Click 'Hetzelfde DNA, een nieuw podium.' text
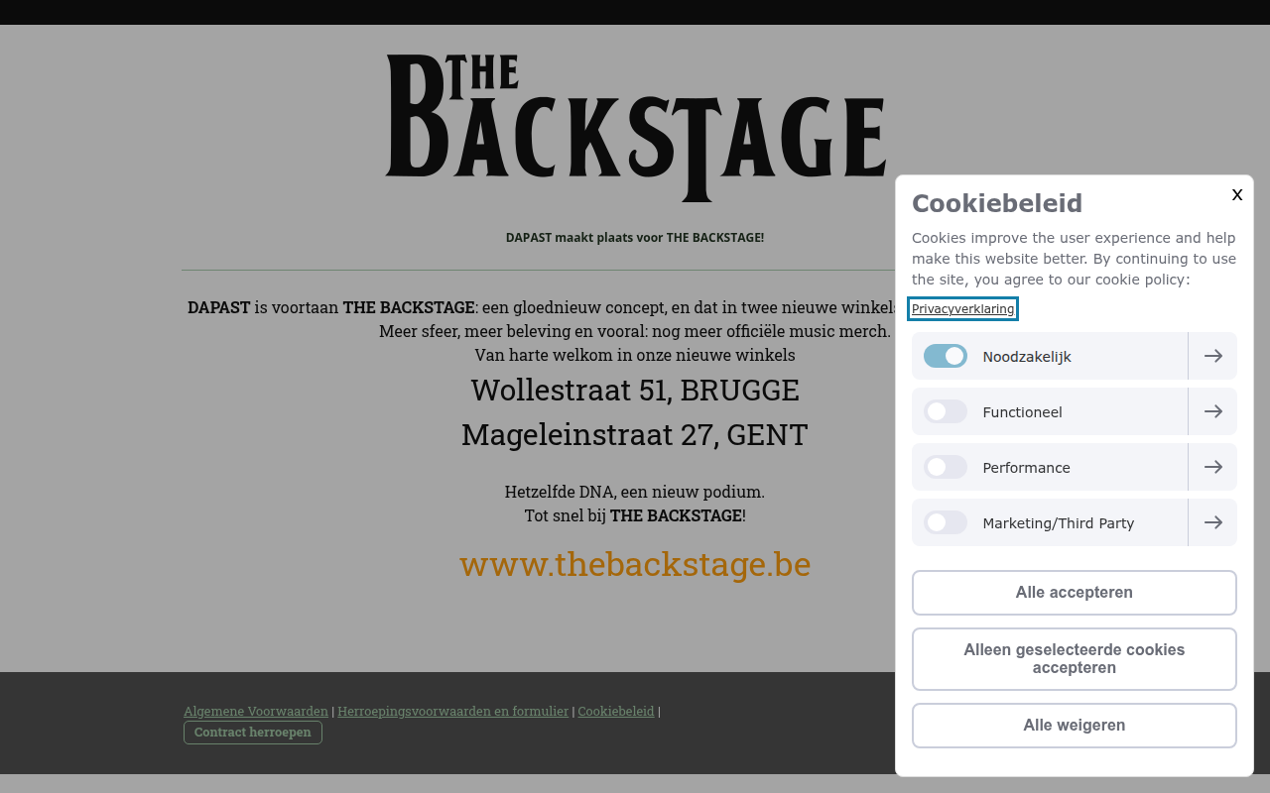Screen dimensions: 1270x793 coord(635,492)
